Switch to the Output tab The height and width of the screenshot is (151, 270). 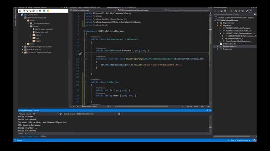(43, 136)
